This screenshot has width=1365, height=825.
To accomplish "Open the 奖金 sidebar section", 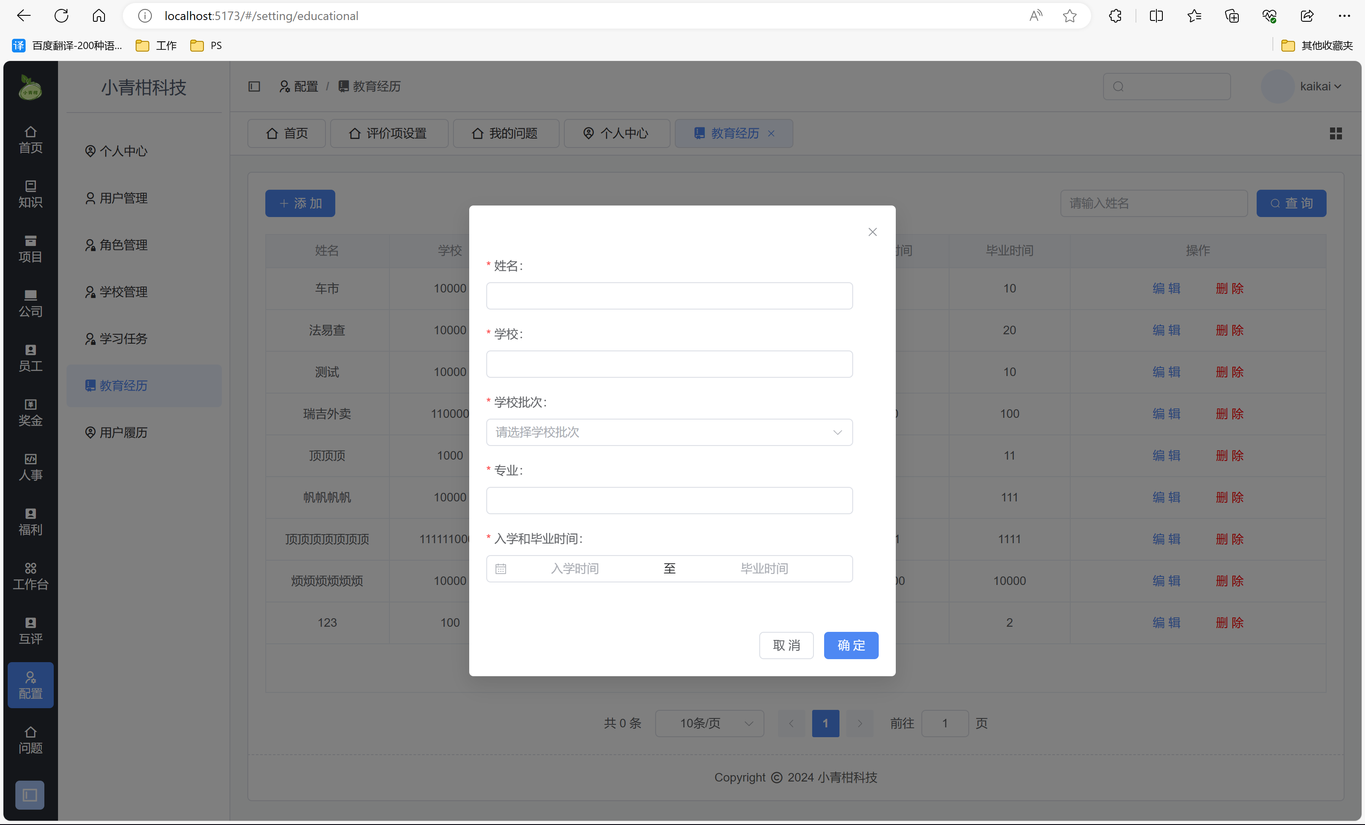I will pos(30,413).
